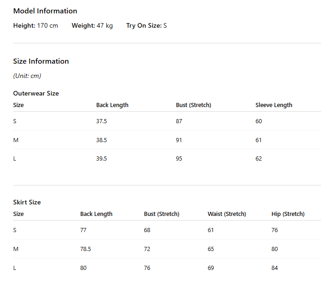Select outerwear back length value 37.5
The height and width of the screenshot is (287, 321).
pyautogui.click(x=101, y=121)
